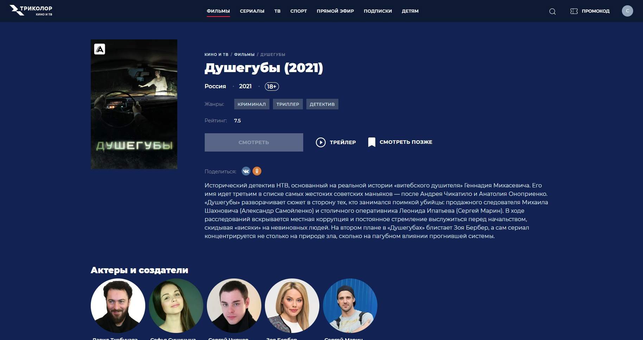Open the search magnifier icon

553,11
